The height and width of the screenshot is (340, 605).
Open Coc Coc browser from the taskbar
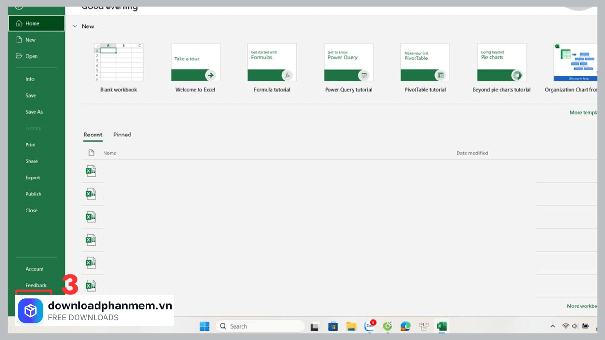pos(388,326)
